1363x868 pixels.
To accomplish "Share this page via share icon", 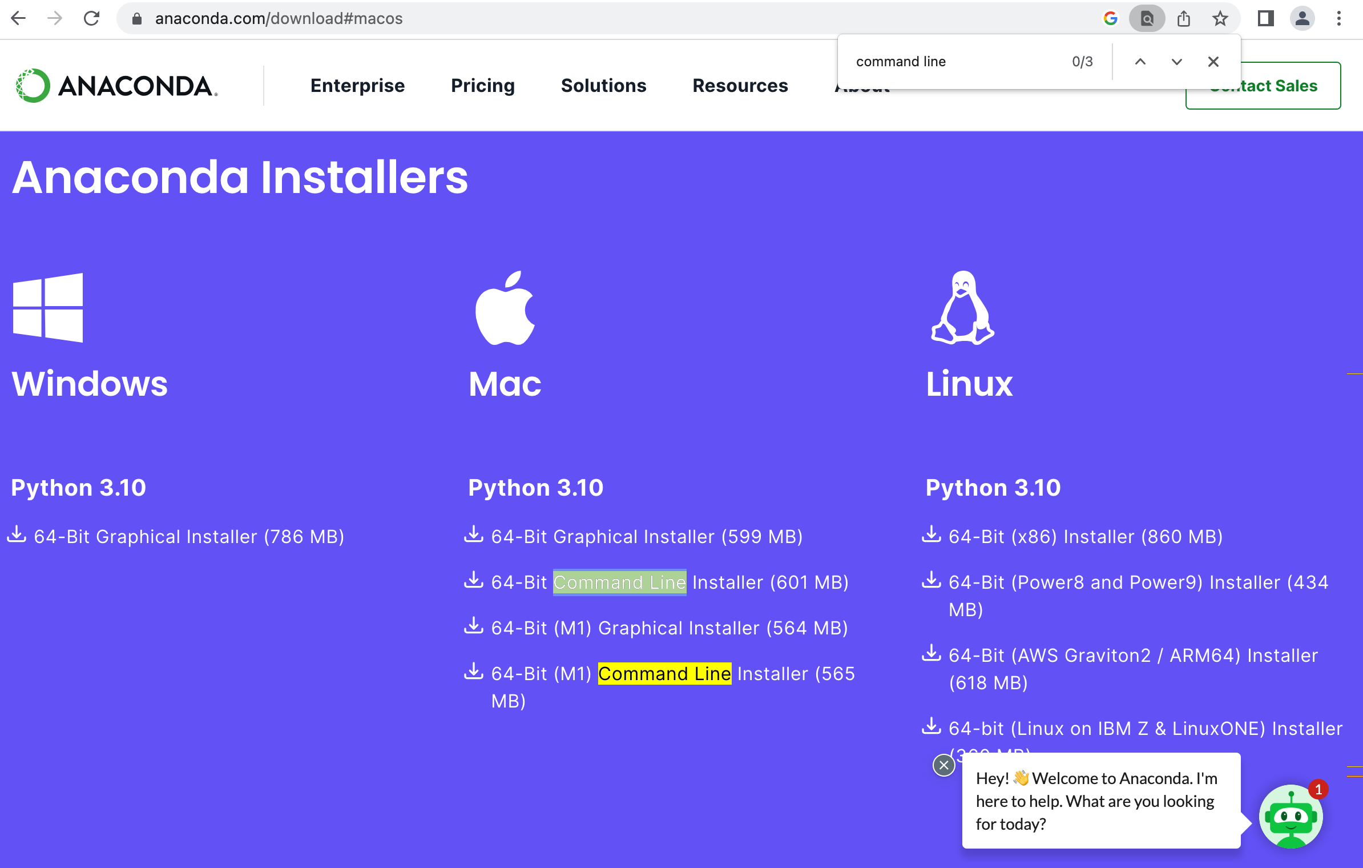I will pyautogui.click(x=1184, y=19).
